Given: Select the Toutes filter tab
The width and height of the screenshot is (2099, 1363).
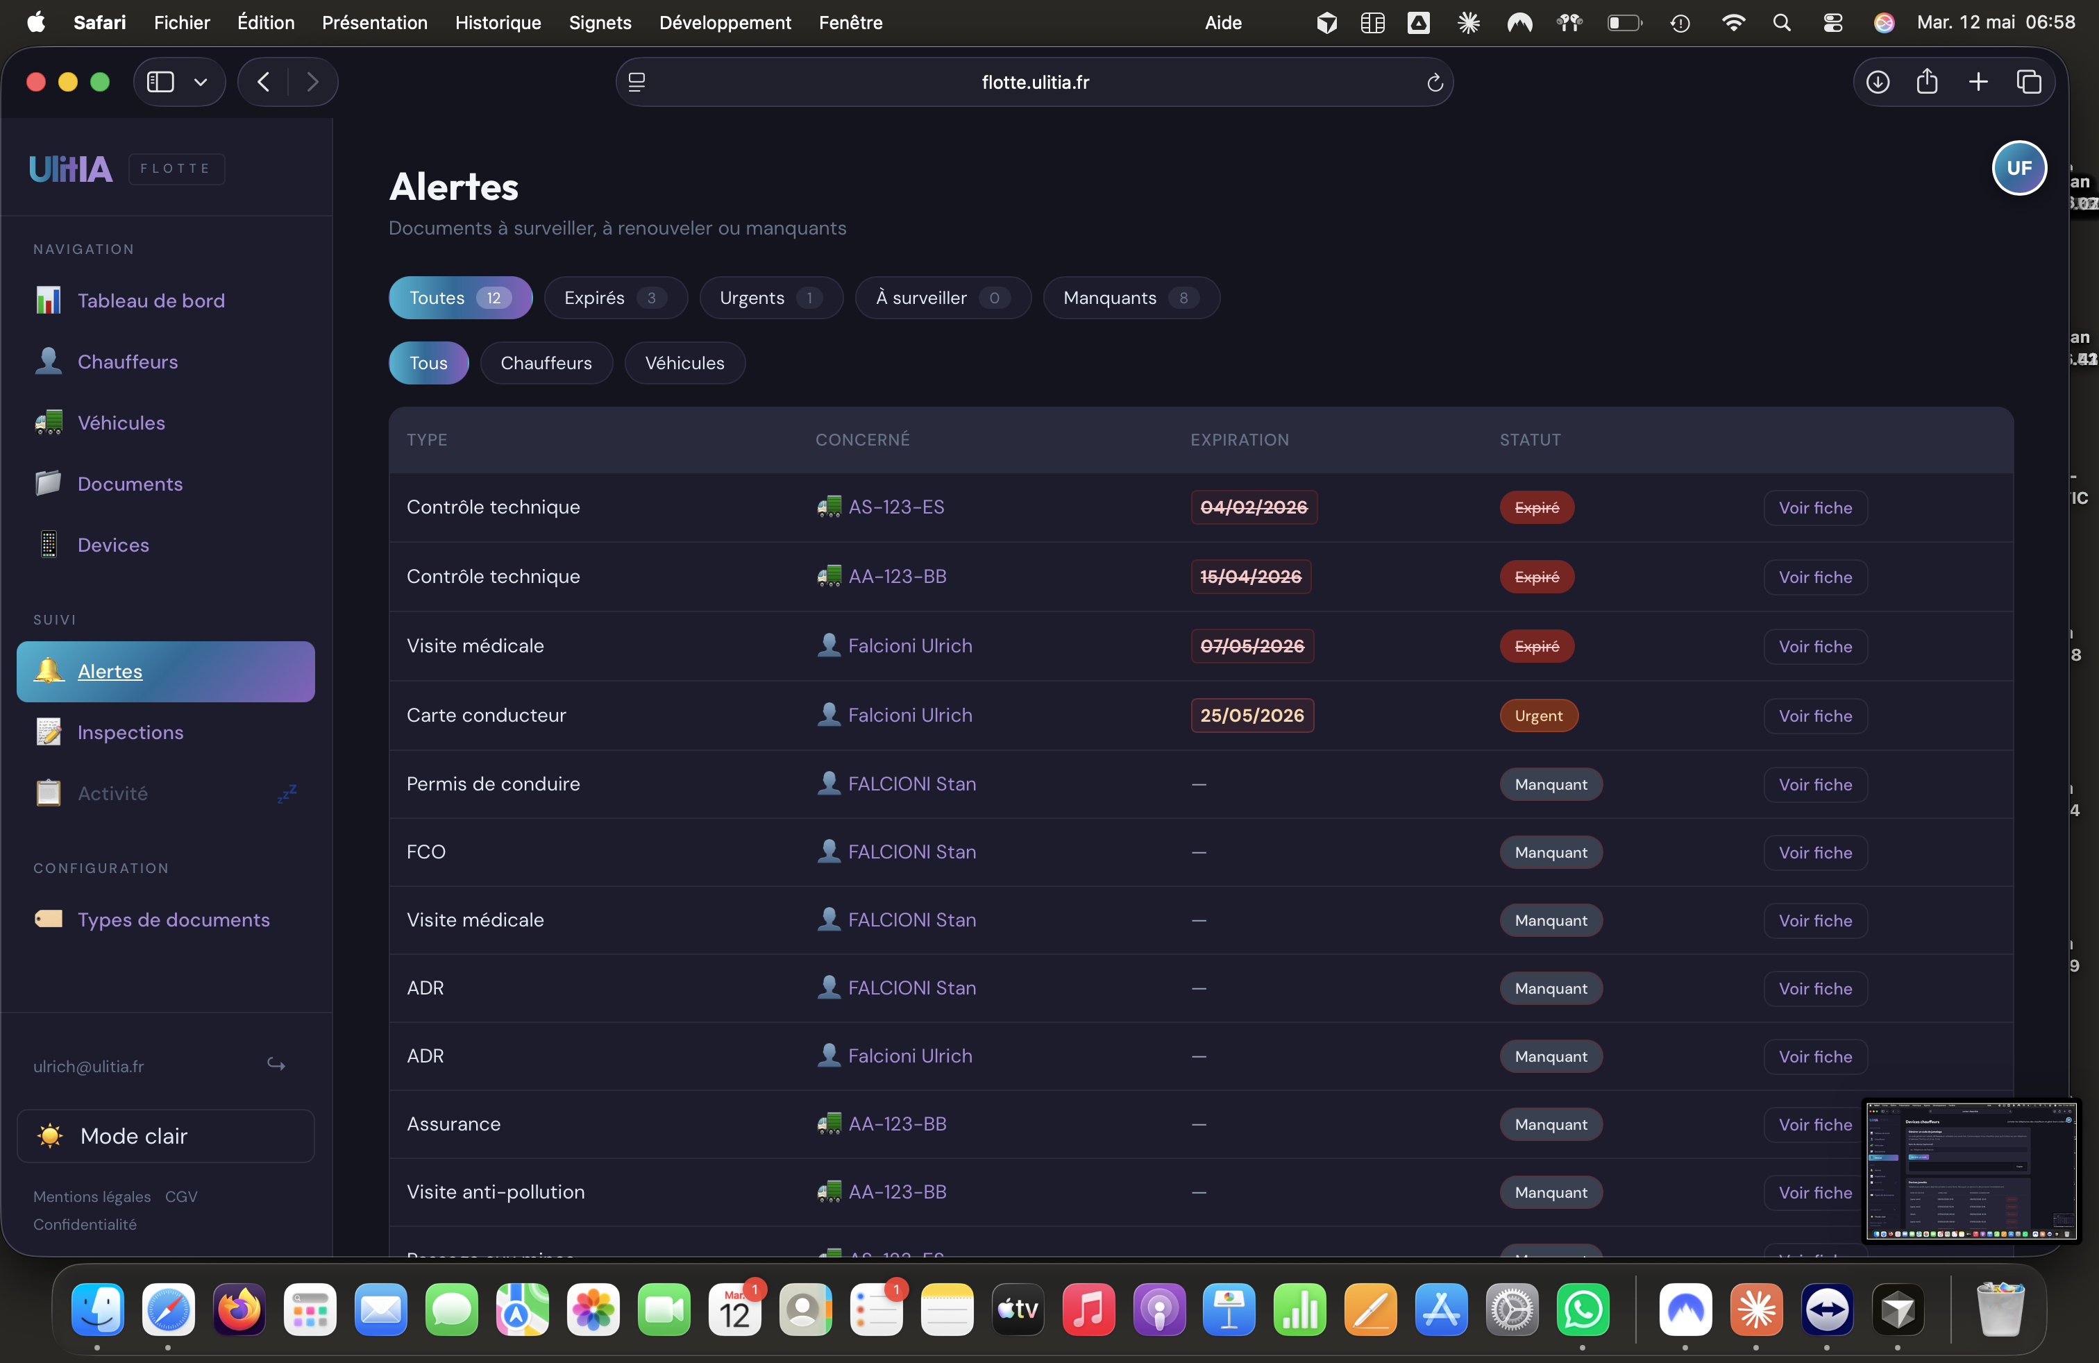Looking at the screenshot, I should coord(460,298).
